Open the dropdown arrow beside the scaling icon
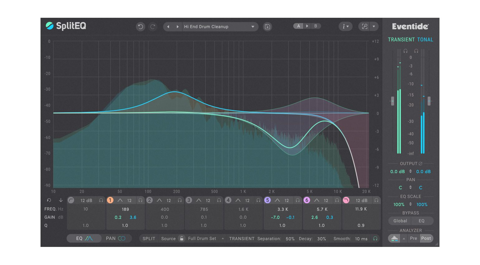 click(374, 27)
